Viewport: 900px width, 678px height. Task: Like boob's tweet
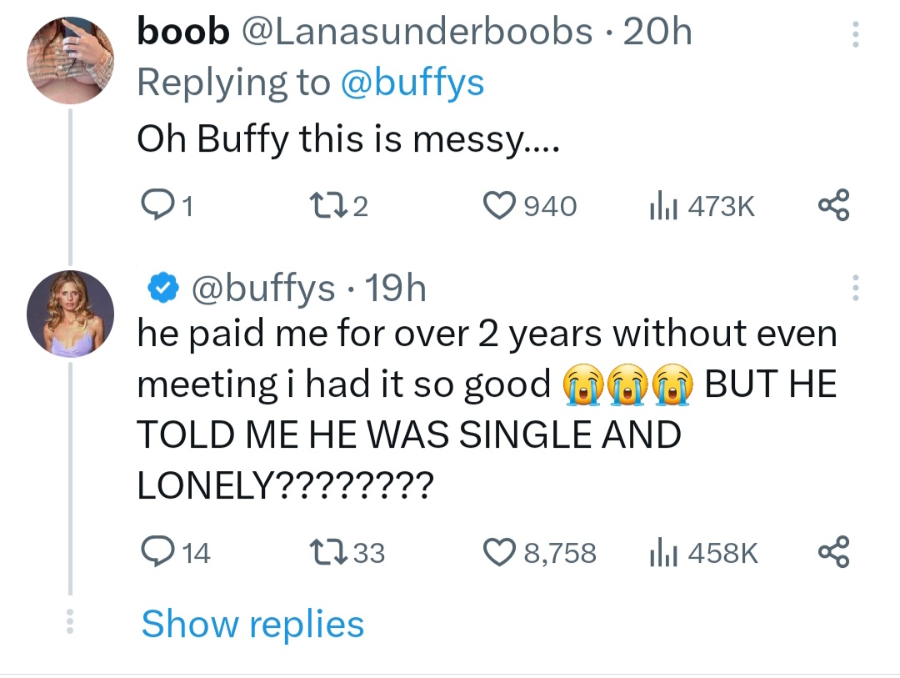500,204
